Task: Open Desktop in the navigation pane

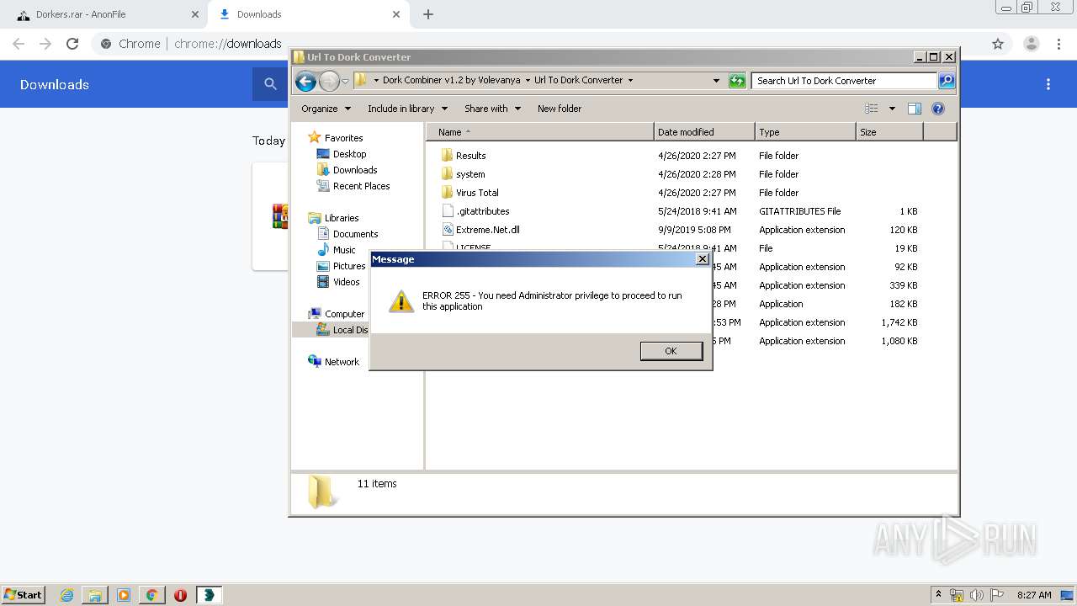Action: click(x=342, y=154)
